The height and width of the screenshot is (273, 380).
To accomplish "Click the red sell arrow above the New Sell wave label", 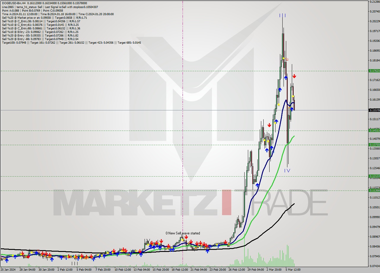I will (x=186, y=237).
